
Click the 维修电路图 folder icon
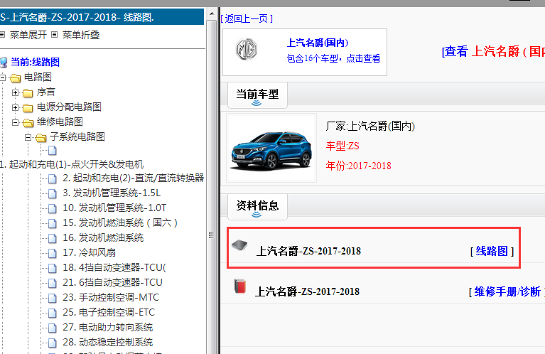click(28, 123)
